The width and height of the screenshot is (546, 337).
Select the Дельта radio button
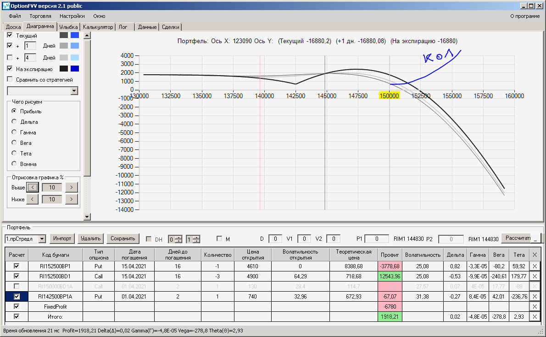pos(14,122)
